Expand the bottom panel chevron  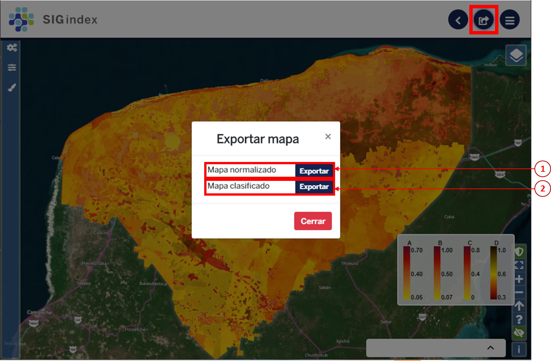tap(490, 348)
